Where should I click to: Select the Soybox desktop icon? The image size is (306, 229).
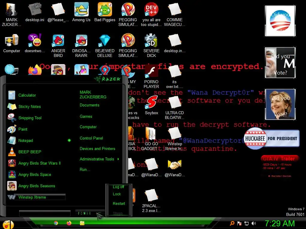(151, 105)
